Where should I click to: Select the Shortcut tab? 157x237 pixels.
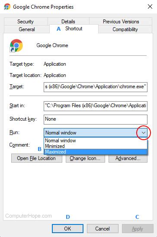(x=74, y=29)
